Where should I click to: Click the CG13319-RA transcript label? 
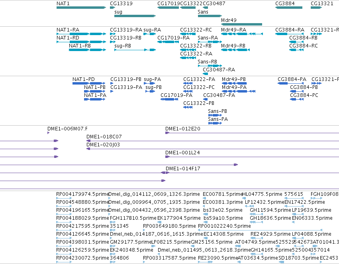click(126, 30)
